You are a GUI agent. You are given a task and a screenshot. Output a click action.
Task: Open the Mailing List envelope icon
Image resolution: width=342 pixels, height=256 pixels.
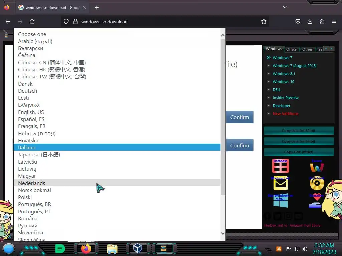(281, 184)
